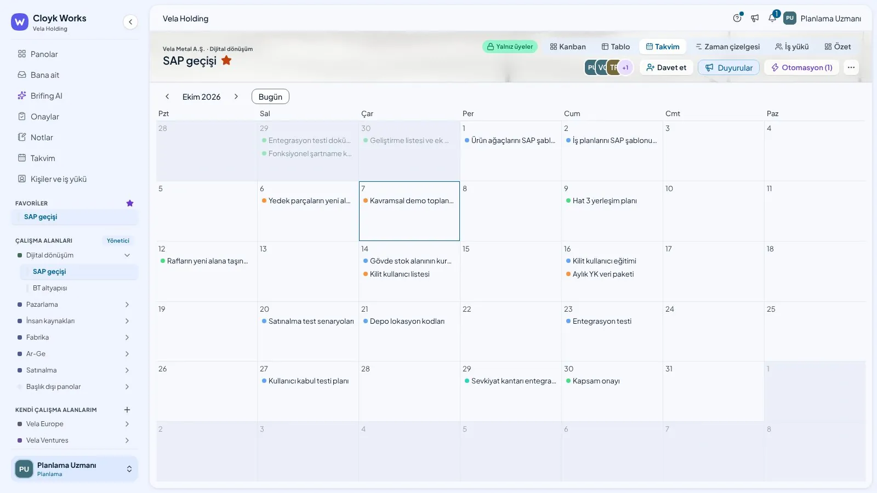The width and height of the screenshot is (877, 493).
Task: Expand the Fabrika workspace
Action: tap(127, 337)
